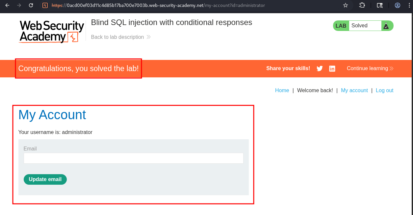The height and width of the screenshot is (215, 413).
Task: Click the tab search icon
Action: pyautogui.click(x=380, y=5)
